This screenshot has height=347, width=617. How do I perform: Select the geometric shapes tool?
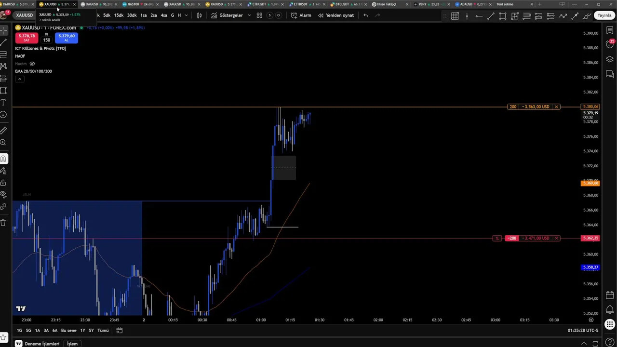(3, 90)
